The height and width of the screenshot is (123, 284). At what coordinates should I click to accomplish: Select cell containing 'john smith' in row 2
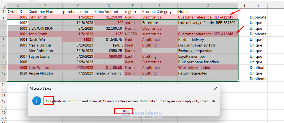pos(45,17)
